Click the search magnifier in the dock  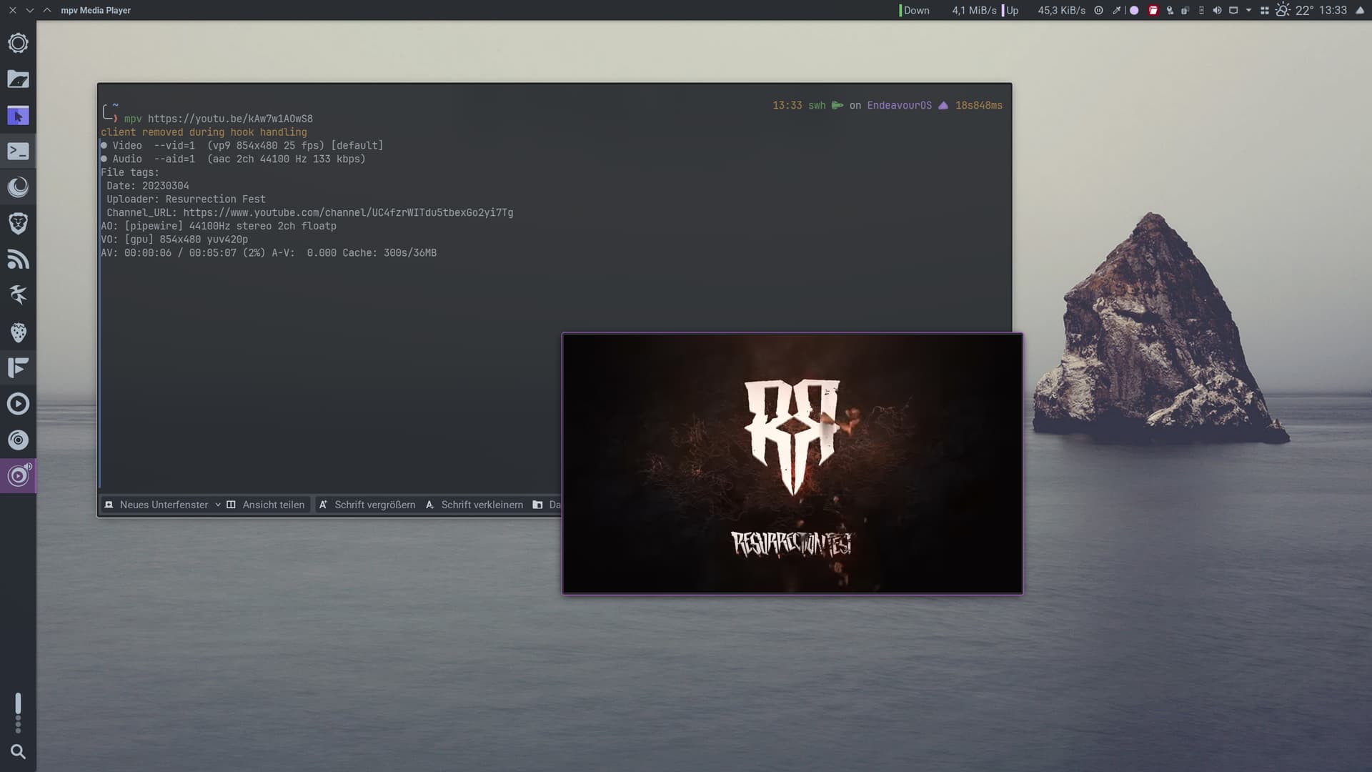(18, 751)
